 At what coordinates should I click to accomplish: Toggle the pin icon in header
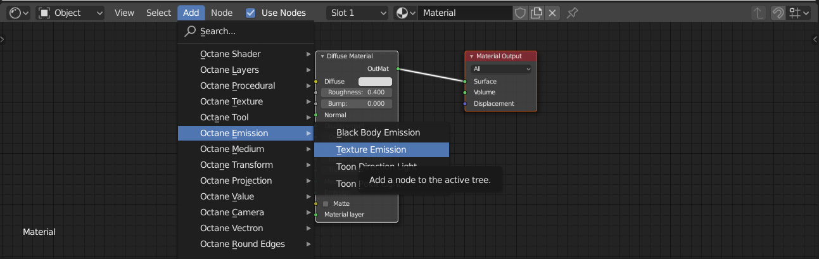tap(572, 13)
